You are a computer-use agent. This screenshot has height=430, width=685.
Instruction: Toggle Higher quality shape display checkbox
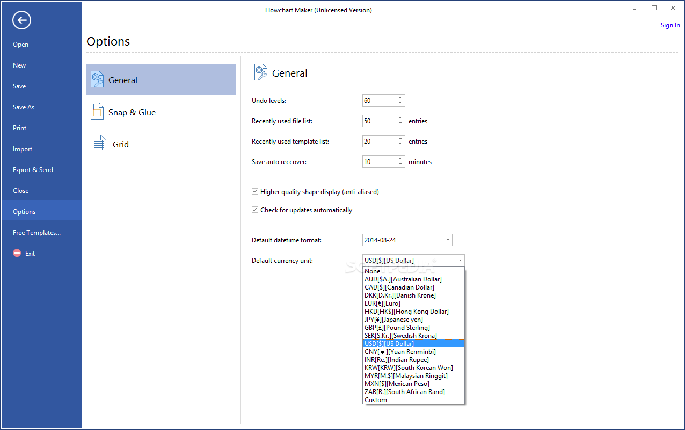pos(255,191)
